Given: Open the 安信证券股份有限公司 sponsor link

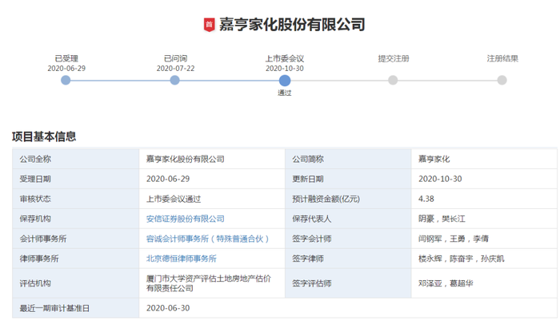Looking at the screenshot, I should click(x=185, y=219).
